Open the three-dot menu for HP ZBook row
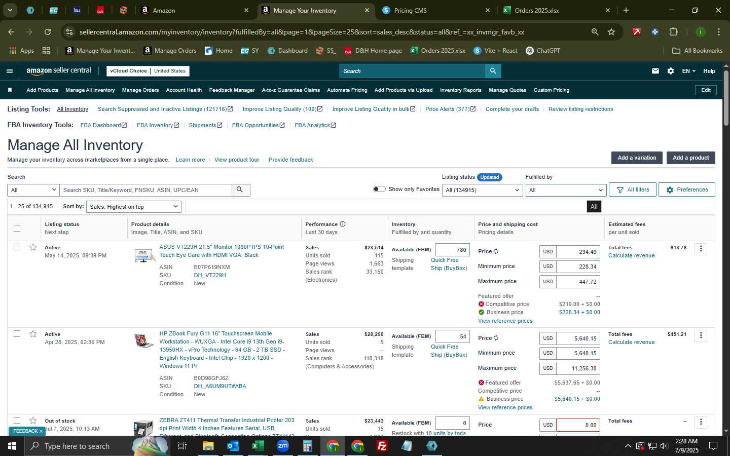 (701, 335)
